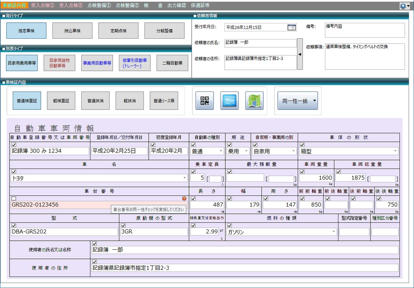Screen dimensions: 414x288
Task: Open the 受入点検② tab
Action: (71, 6)
